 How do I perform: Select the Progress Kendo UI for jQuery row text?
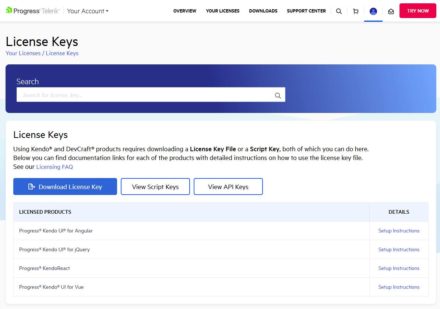coord(54,249)
